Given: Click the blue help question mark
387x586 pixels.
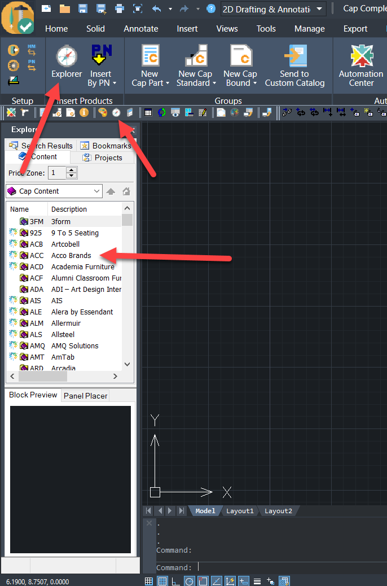Looking at the screenshot, I should (x=211, y=8).
